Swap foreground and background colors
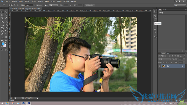The width and height of the screenshot is (187, 105). click(6, 43)
